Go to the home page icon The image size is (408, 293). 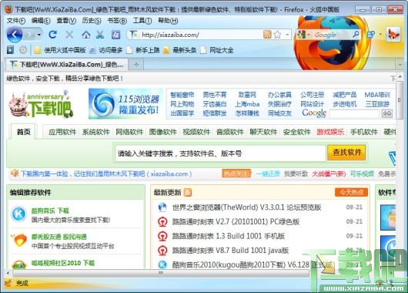pyautogui.click(x=86, y=35)
